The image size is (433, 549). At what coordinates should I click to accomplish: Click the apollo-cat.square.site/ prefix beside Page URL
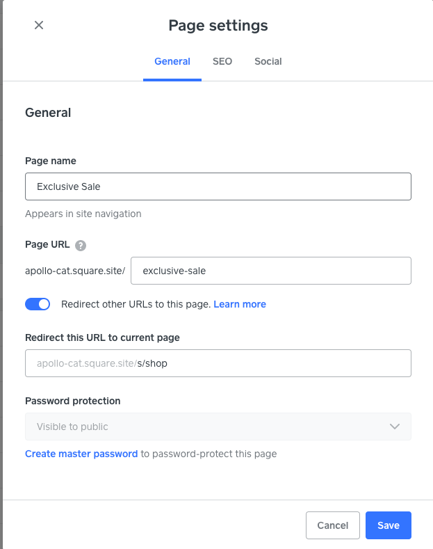(x=75, y=271)
